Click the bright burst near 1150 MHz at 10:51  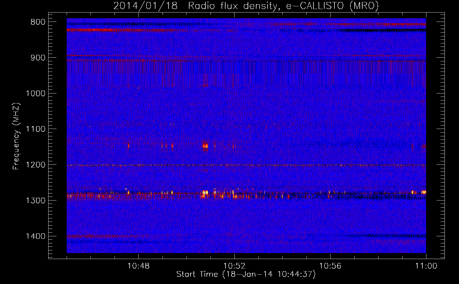coord(205,146)
